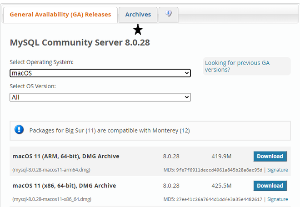
Task: Click the MySQL Community Server 8.0.28 heading
Action: click(x=80, y=43)
